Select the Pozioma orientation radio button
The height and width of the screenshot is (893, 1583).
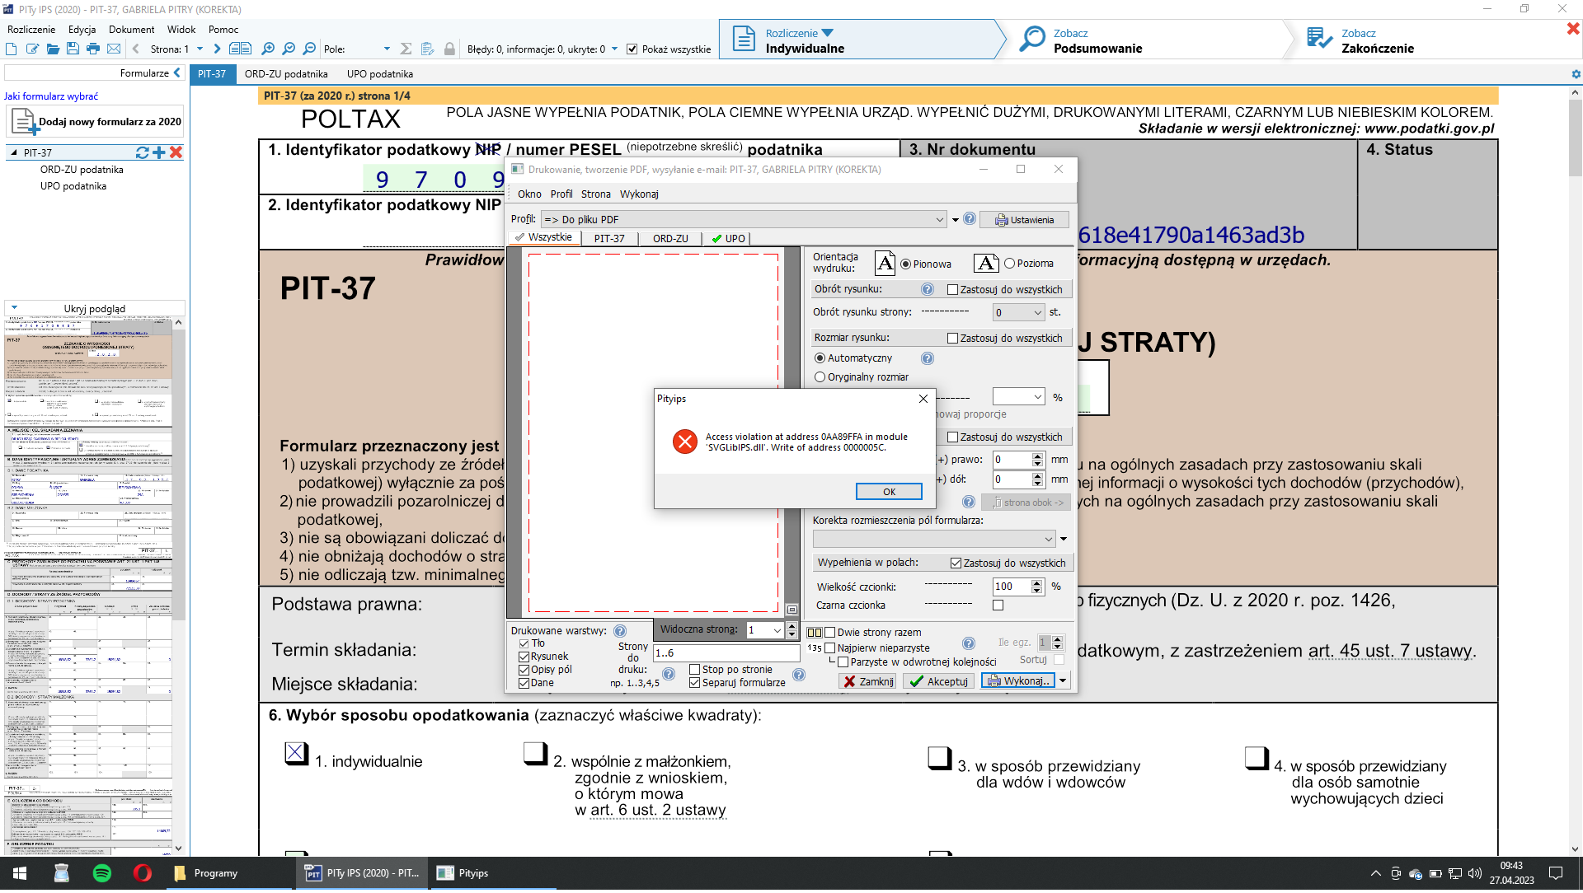click(1009, 264)
